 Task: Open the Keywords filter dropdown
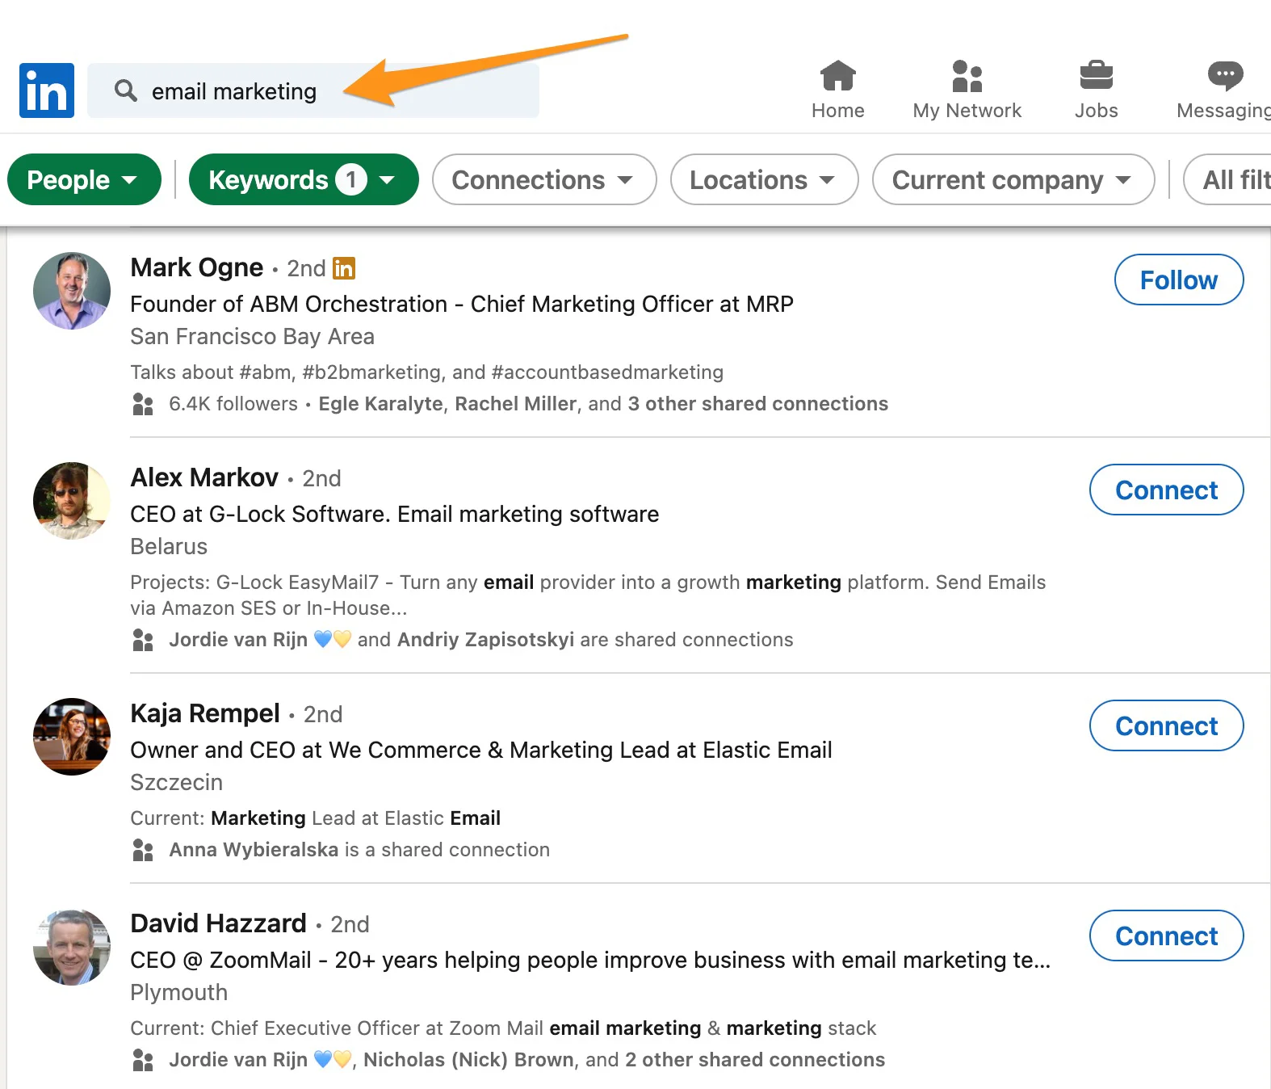[303, 179]
